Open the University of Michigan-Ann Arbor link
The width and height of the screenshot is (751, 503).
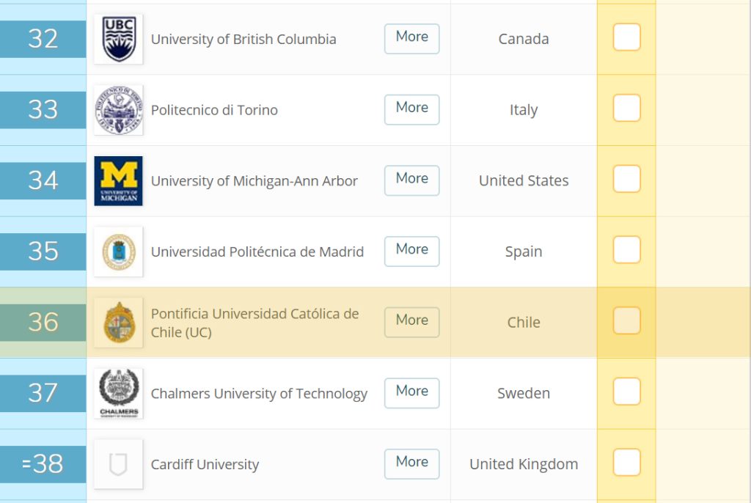[254, 181]
